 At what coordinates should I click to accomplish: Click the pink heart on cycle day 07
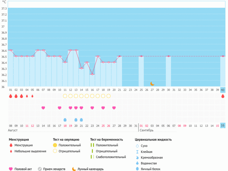point(43,108)
